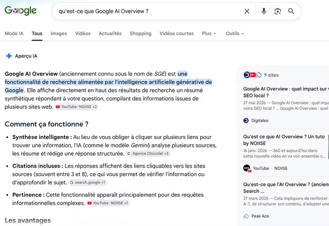Image resolution: width=329 pixels, height=226 pixels.
Task: Click the Digitaleo favicon icon
Action: point(246,121)
